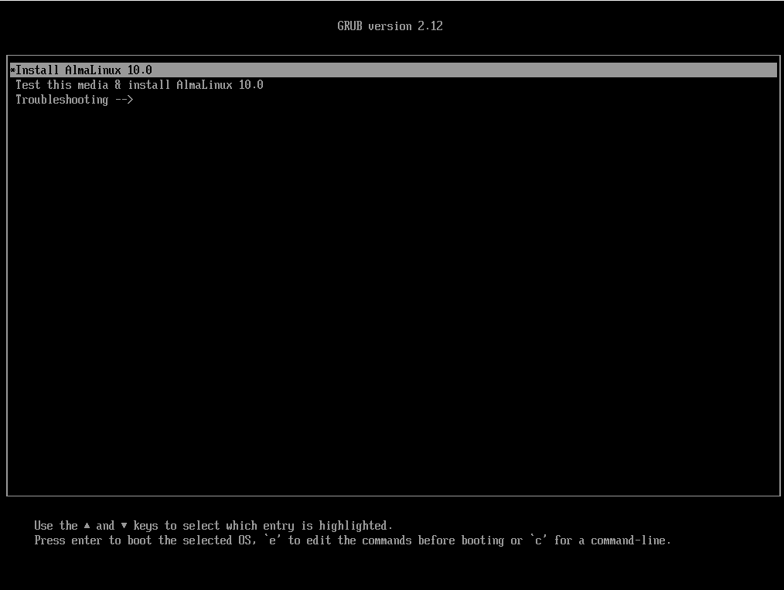
Task: Click the down arrow glyph in help text
Action: point(124,526)
